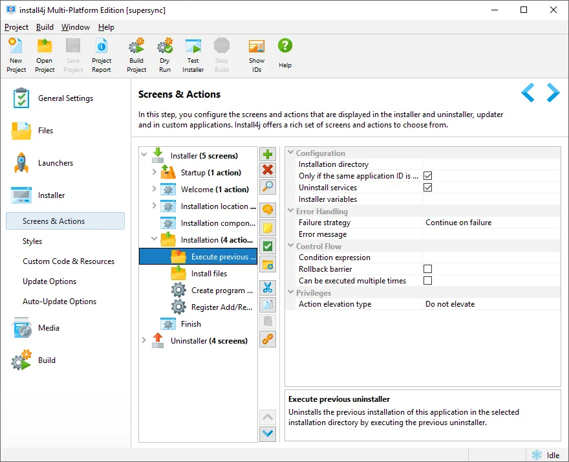Click the New Project toolbar icon
Screen dimensions: 569x462
tap(16, 55)
